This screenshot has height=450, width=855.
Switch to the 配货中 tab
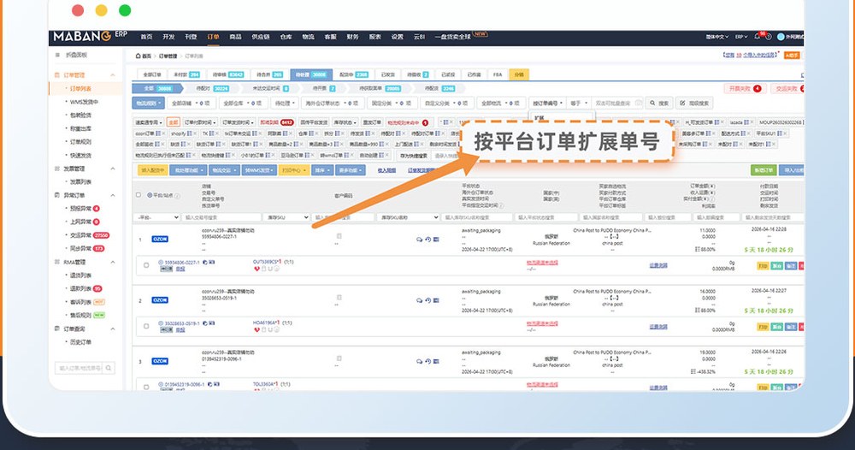(354, 74)
